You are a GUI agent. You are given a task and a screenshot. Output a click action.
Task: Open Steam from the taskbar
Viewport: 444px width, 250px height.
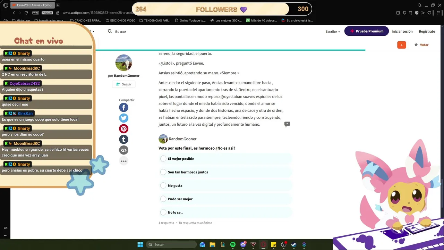[x=294, y=244]
